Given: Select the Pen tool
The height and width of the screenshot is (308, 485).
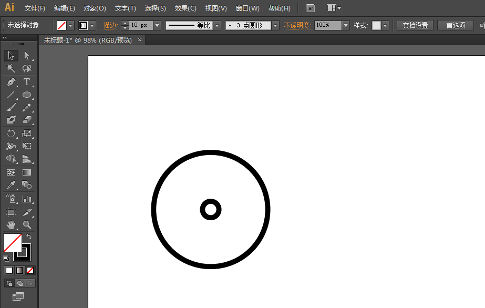Looking at the screenshot, I should coord(11,82).
